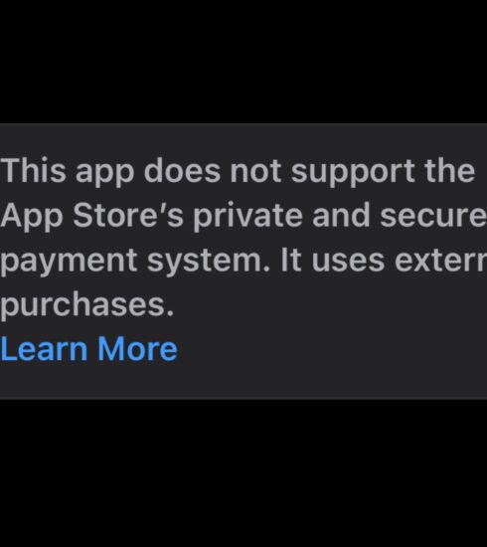Click the "It uses" text
Viewport: 487px width, 547px height.
333,261
